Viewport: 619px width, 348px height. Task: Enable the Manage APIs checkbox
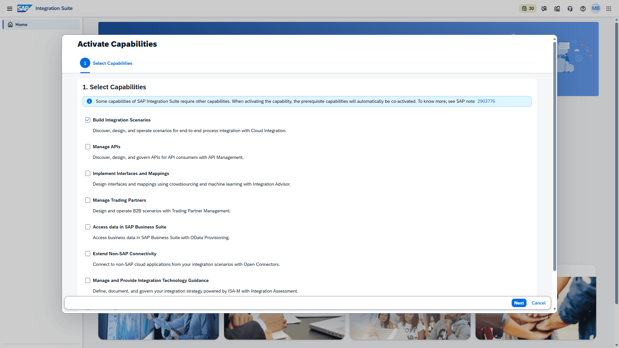pos(88,147)
